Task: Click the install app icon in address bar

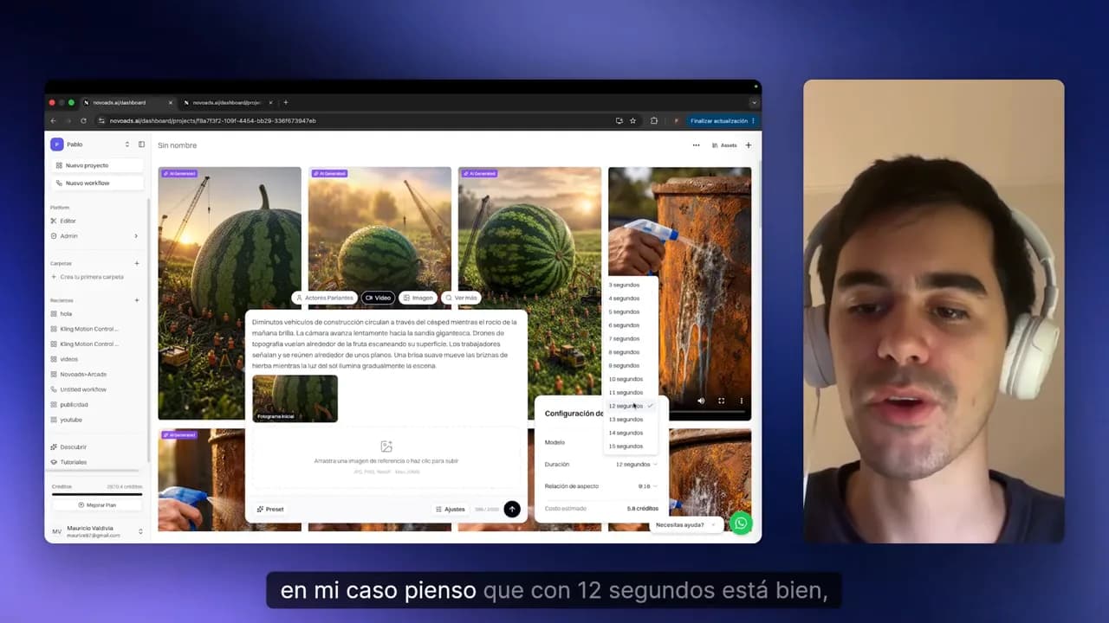Action: tap(619, 120)
